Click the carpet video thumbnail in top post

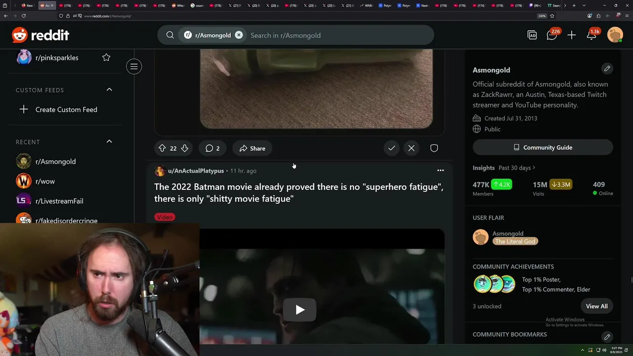(x=316, y=89)
